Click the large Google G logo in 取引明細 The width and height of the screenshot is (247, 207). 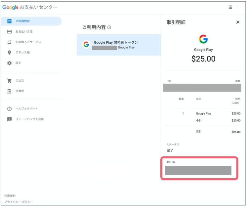tap(203, 39)
